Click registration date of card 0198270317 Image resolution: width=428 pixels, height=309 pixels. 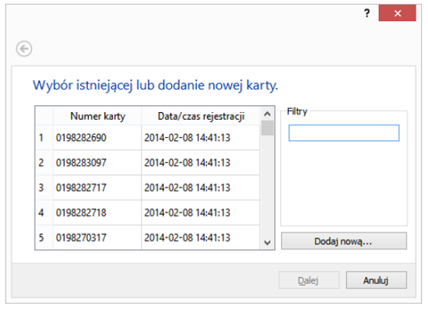(x=201, y=237)
